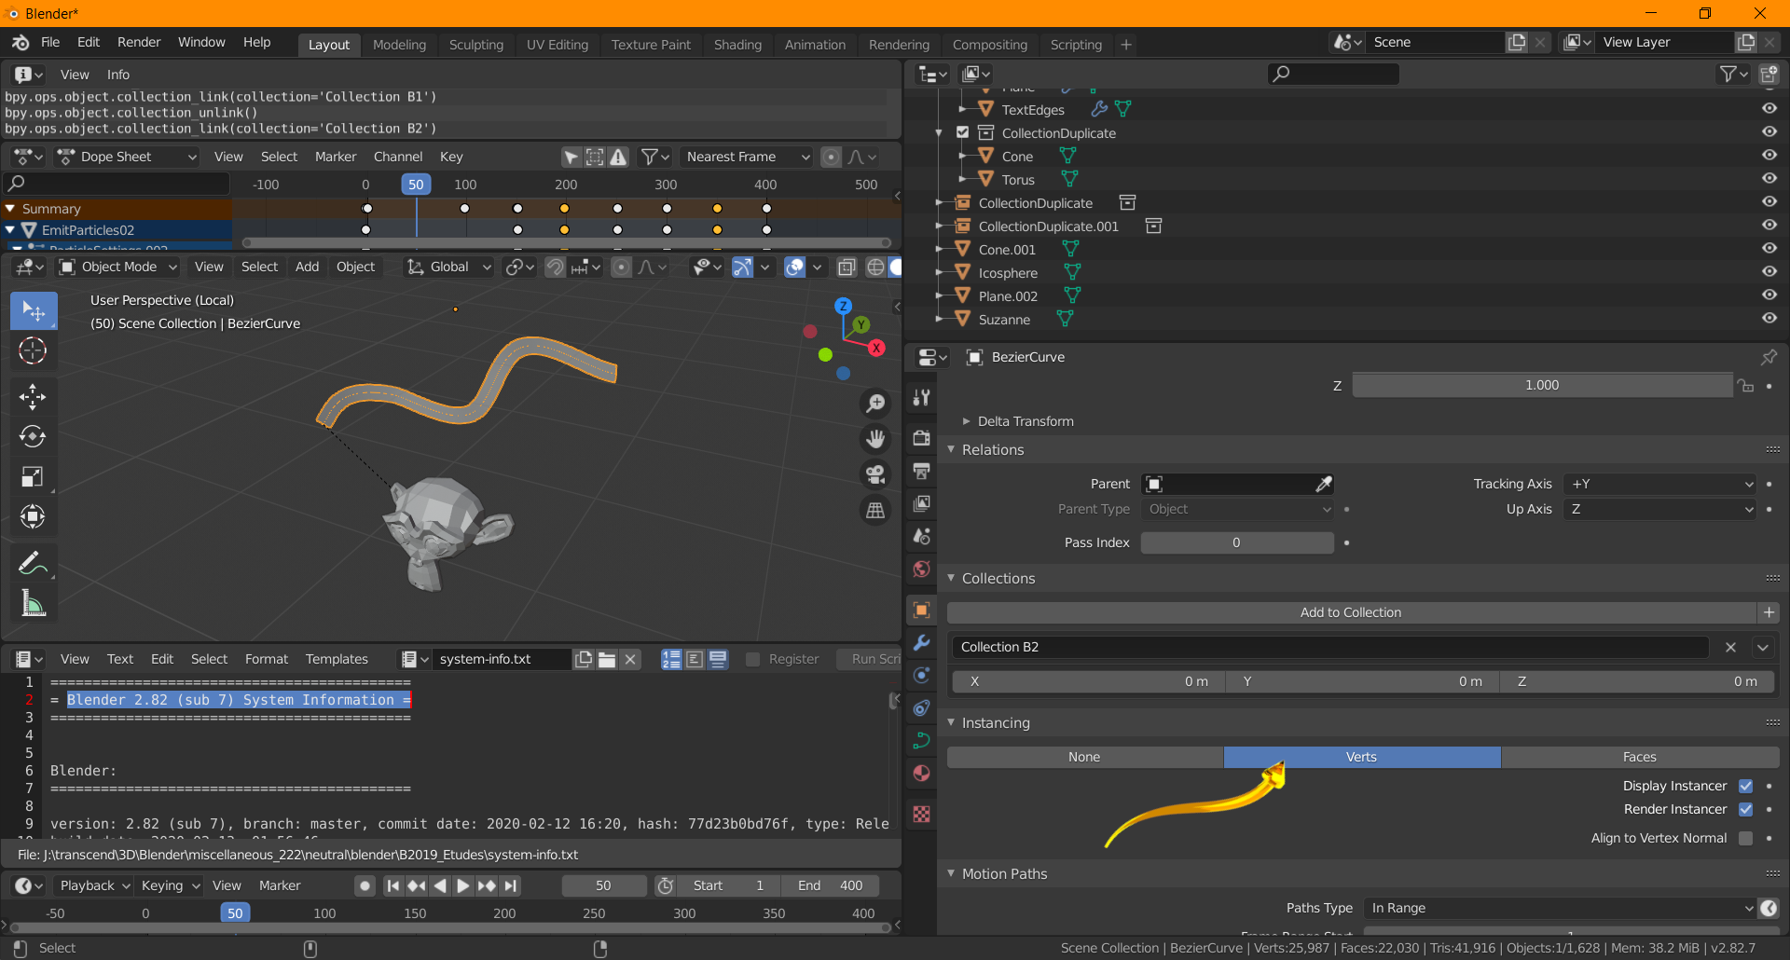The image size is (1790, 960).
Task: Open the Render properties tab
Action: [x=921, y=438]
